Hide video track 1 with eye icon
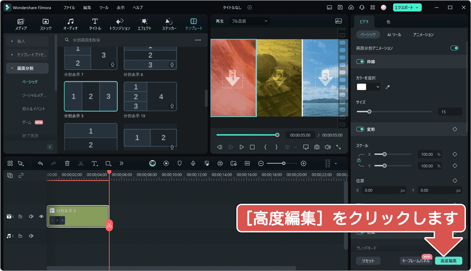 pos(42,217)
